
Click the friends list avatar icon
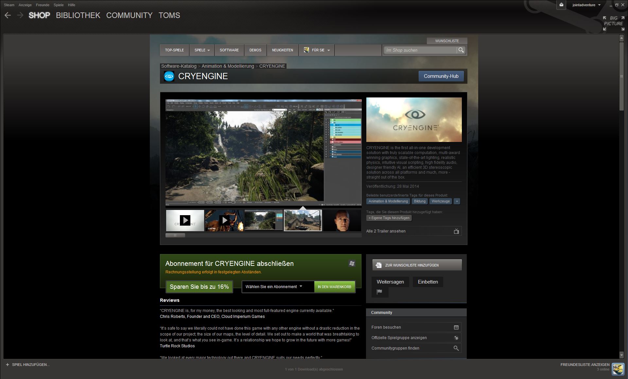pyautogui.click(x=618, y=369)
